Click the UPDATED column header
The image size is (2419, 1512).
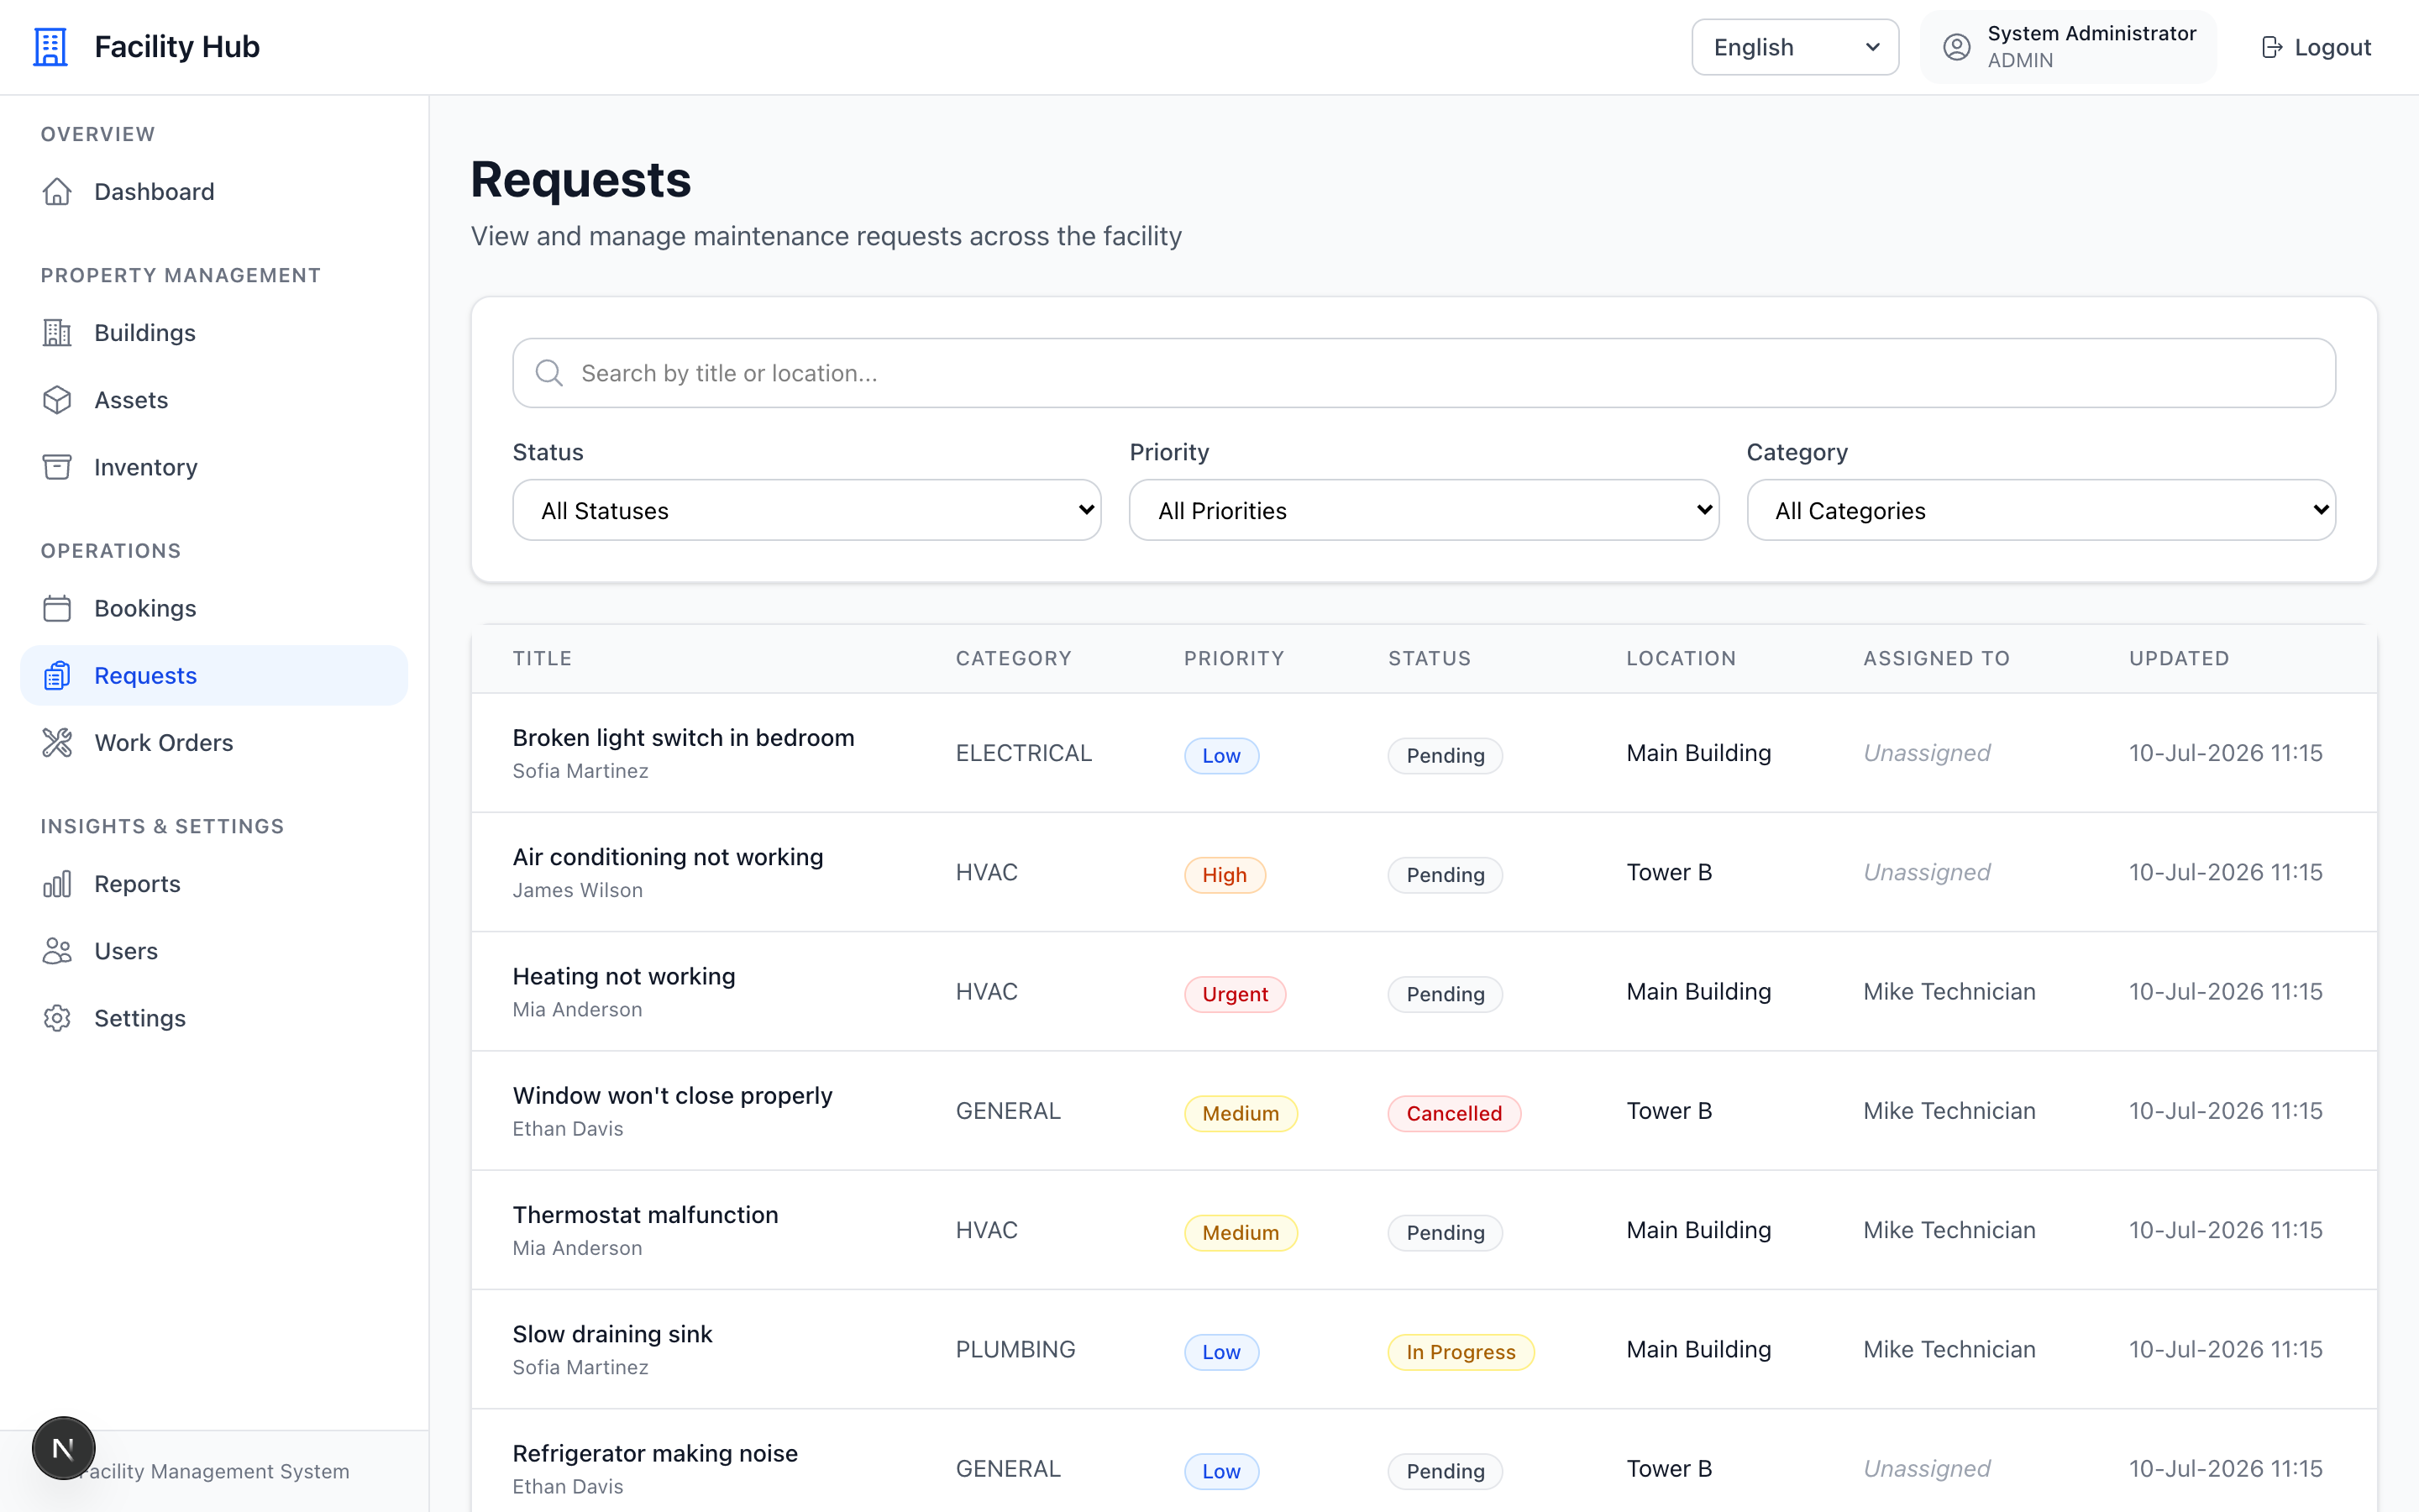[2178, 658]
